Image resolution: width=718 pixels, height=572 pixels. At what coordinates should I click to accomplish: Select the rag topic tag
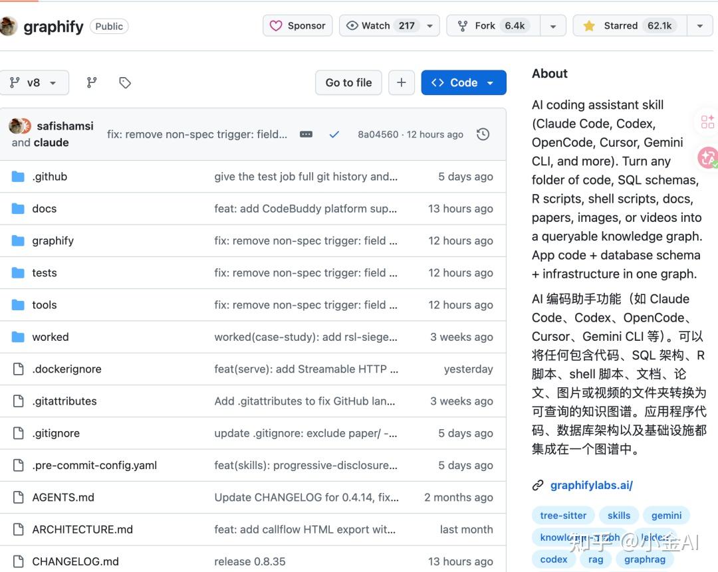pos(595,559)
